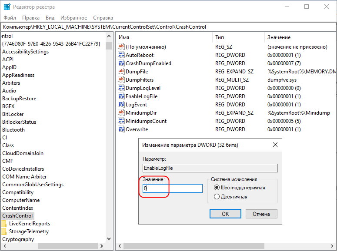The image size is (337, 251).
Task: Click the DumpLogLevel DWORD icon
Action: coord(121,88)
